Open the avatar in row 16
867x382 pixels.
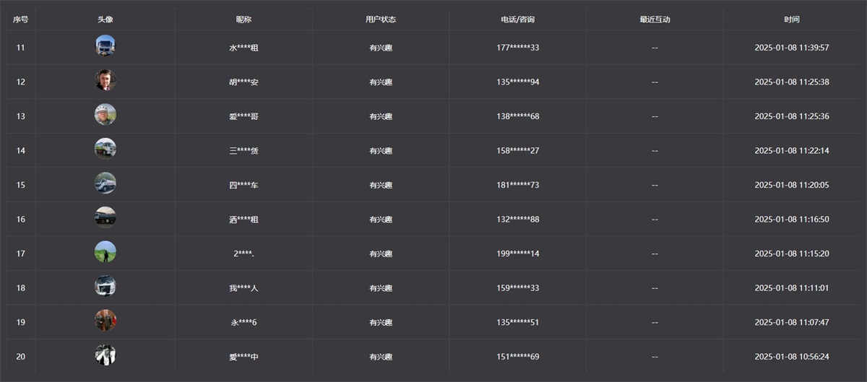click(x=105, y=217)
